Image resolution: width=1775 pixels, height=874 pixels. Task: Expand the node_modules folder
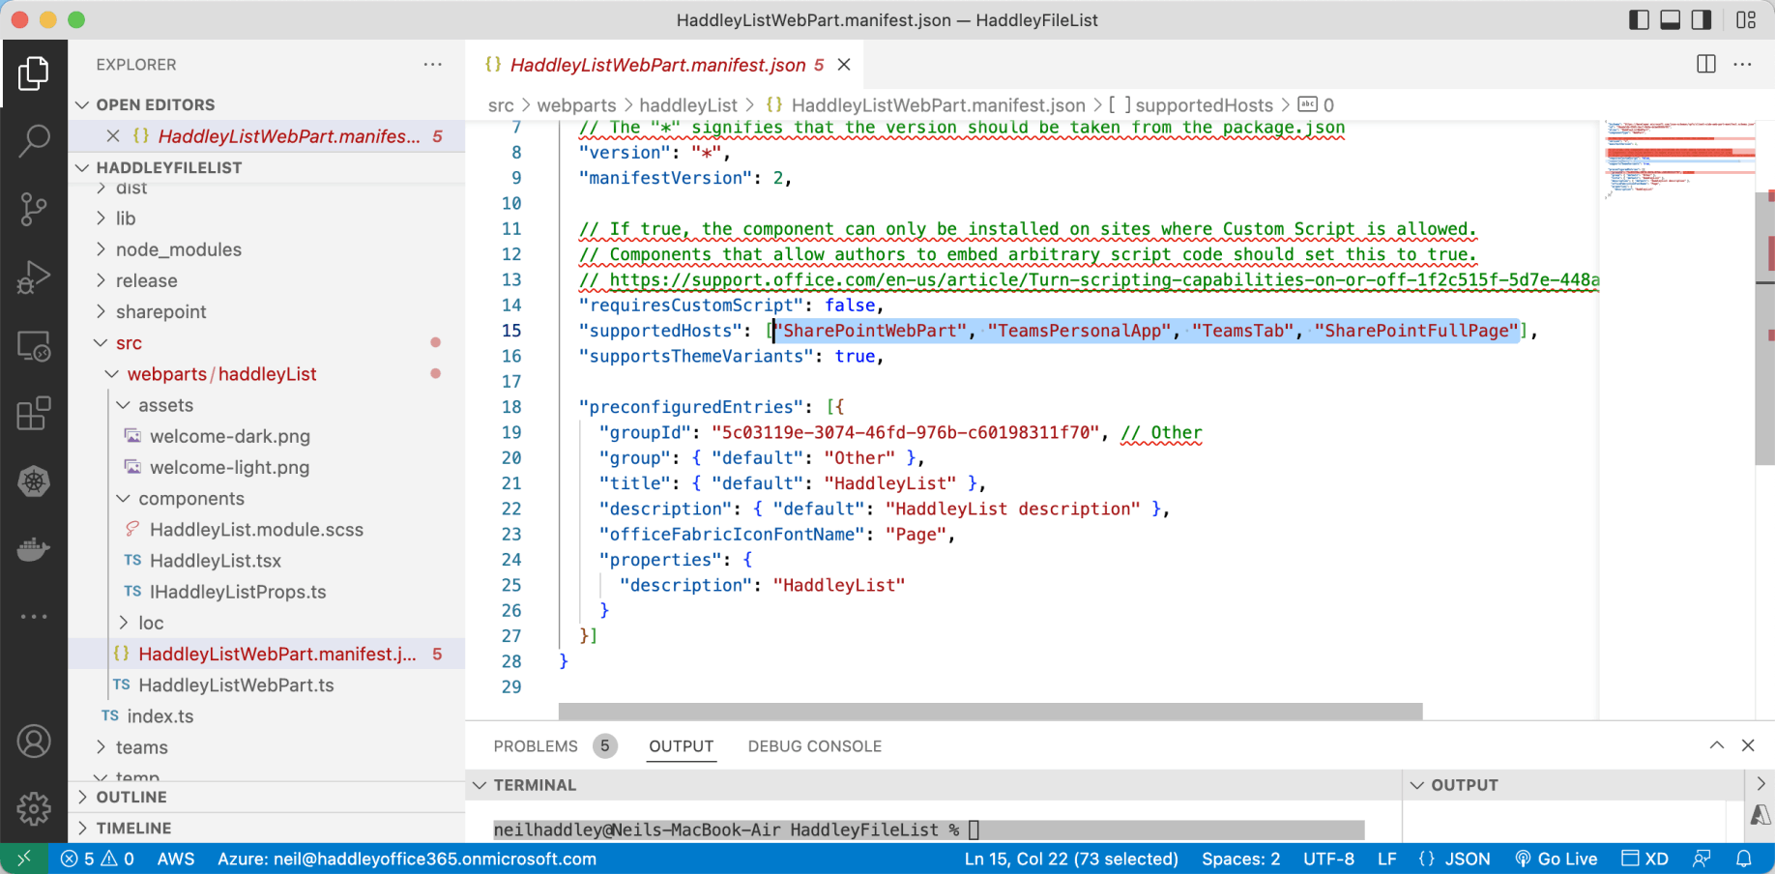178,249
